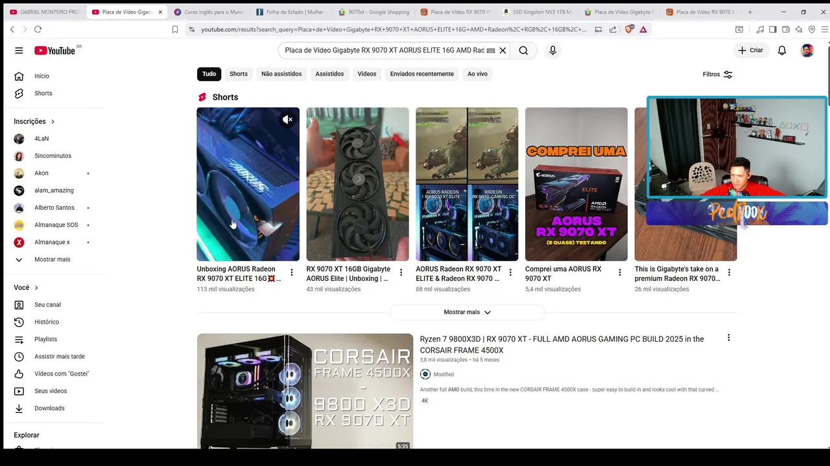Open options for Comprei uma AORUS short
830x466 pixels.
click(x=620, y=272)
